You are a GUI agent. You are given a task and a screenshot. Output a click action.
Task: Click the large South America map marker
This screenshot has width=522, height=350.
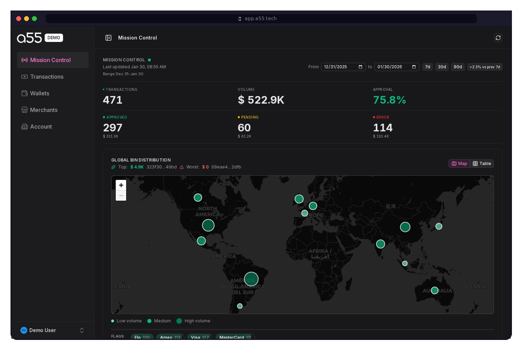click(251, 279)
